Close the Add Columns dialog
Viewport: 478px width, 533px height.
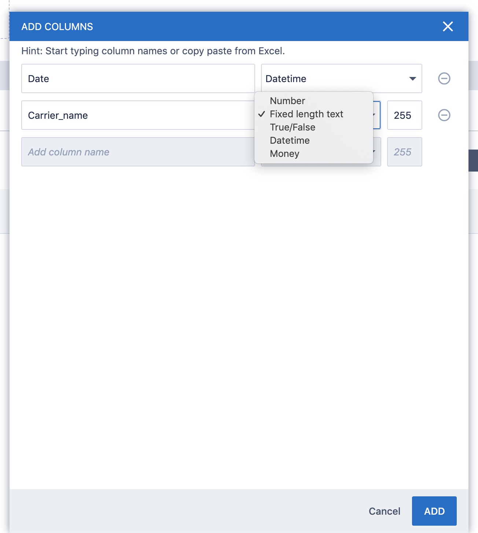pos(448,26)
